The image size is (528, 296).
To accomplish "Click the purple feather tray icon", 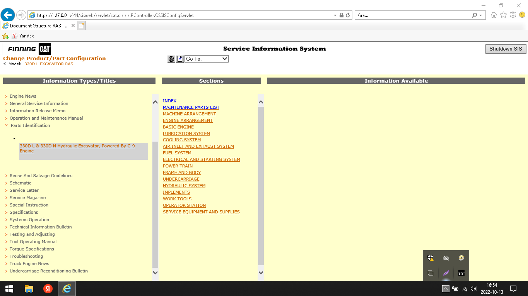I will 446,273.
